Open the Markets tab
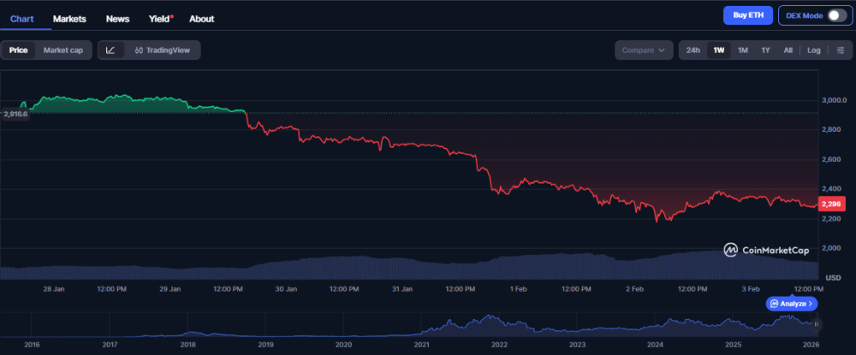 pyautogui.click(x=69, y=18)
